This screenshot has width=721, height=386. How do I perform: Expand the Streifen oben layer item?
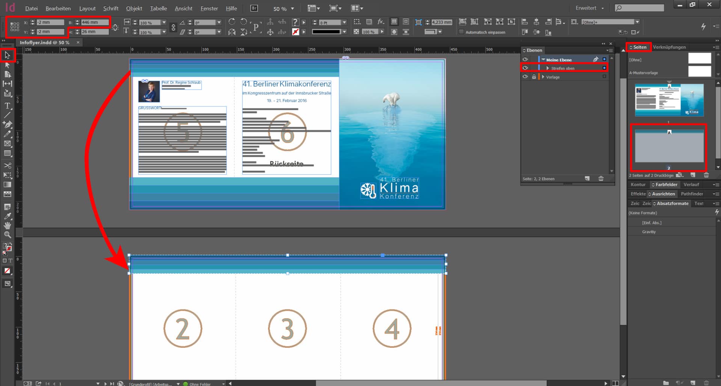click(548, 68)
